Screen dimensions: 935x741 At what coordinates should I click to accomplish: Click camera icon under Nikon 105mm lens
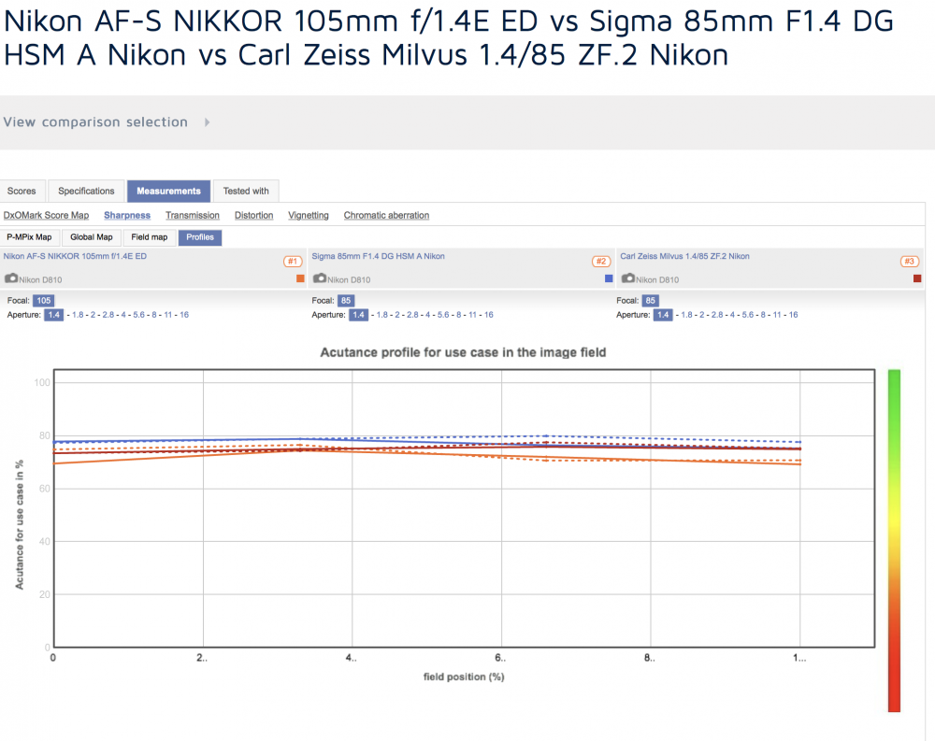(x=11, y=278)
